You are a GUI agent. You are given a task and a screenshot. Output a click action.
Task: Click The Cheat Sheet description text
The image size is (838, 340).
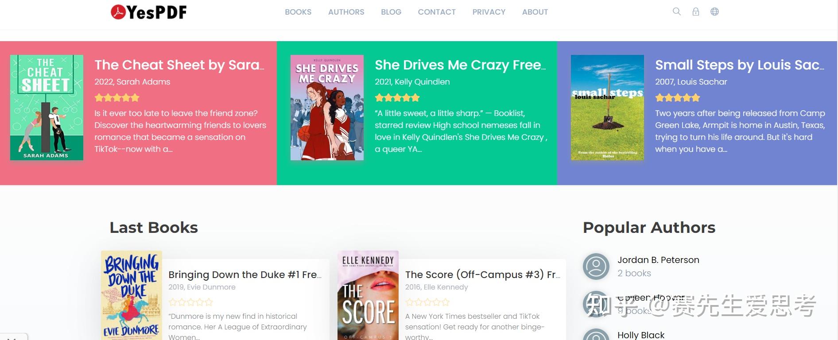pyautogui.click(x=180, y=131)
